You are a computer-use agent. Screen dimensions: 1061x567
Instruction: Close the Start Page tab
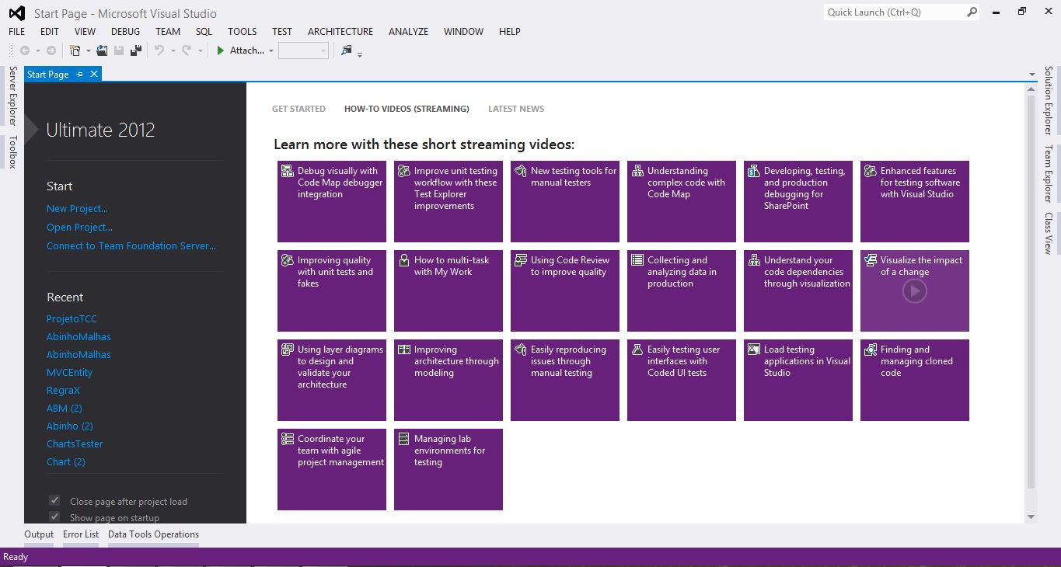pyautogui.click(x=94, y=74)
